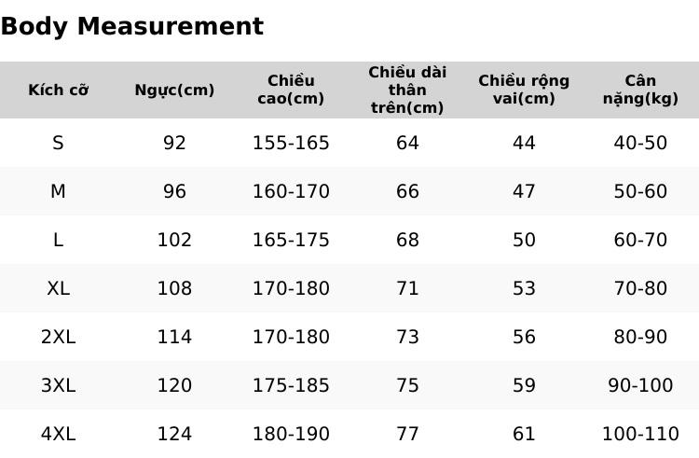699x458 pixels.
Task: Select the shoulder width value 53
Action: 524,288
